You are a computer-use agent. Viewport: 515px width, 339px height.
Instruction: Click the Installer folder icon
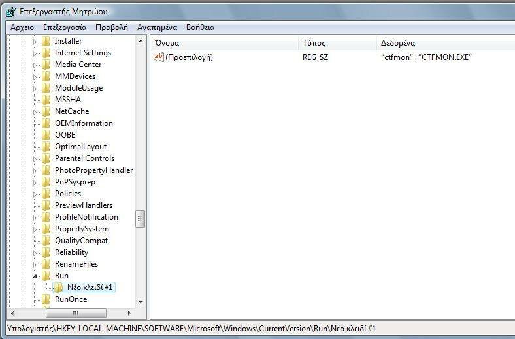46,41
